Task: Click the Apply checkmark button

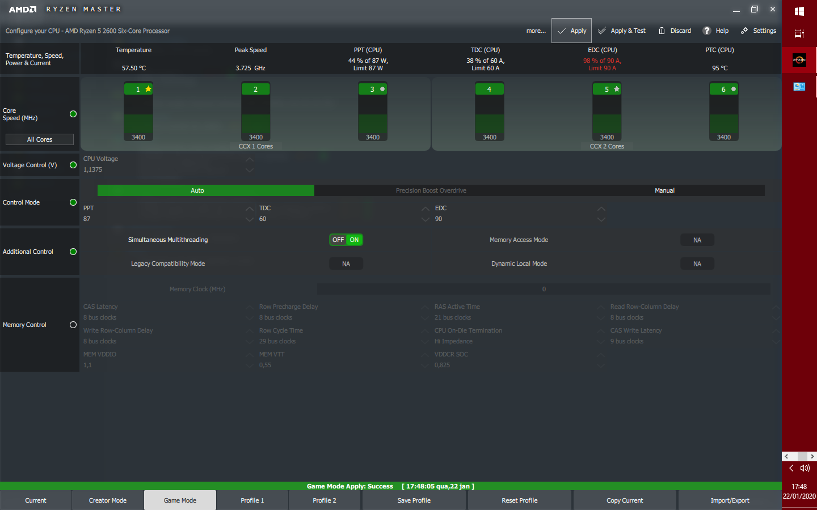Action: click(x=571, y=31)
